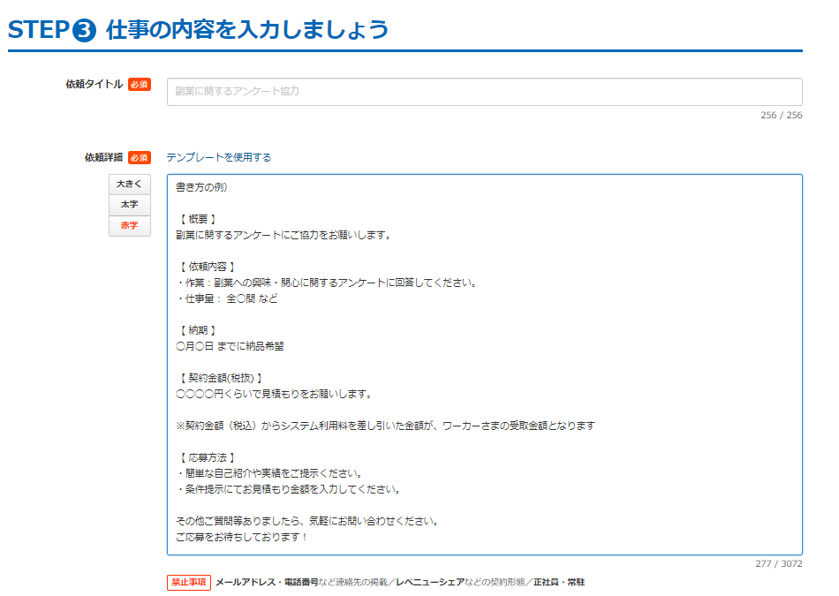Click the ご応募をお待ちしております！ closing line
This screenshot has width=839, height=596.
(242, 537)
